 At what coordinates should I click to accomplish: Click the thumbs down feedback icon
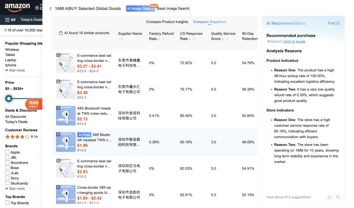pos(338,197)
